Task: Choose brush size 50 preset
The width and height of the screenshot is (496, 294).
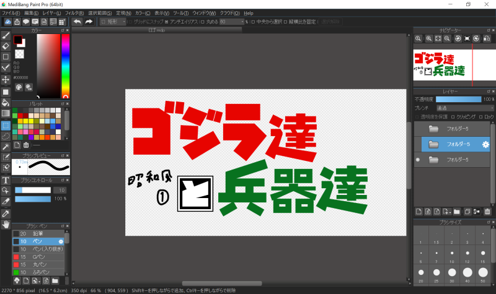Action: pos(483,272)
